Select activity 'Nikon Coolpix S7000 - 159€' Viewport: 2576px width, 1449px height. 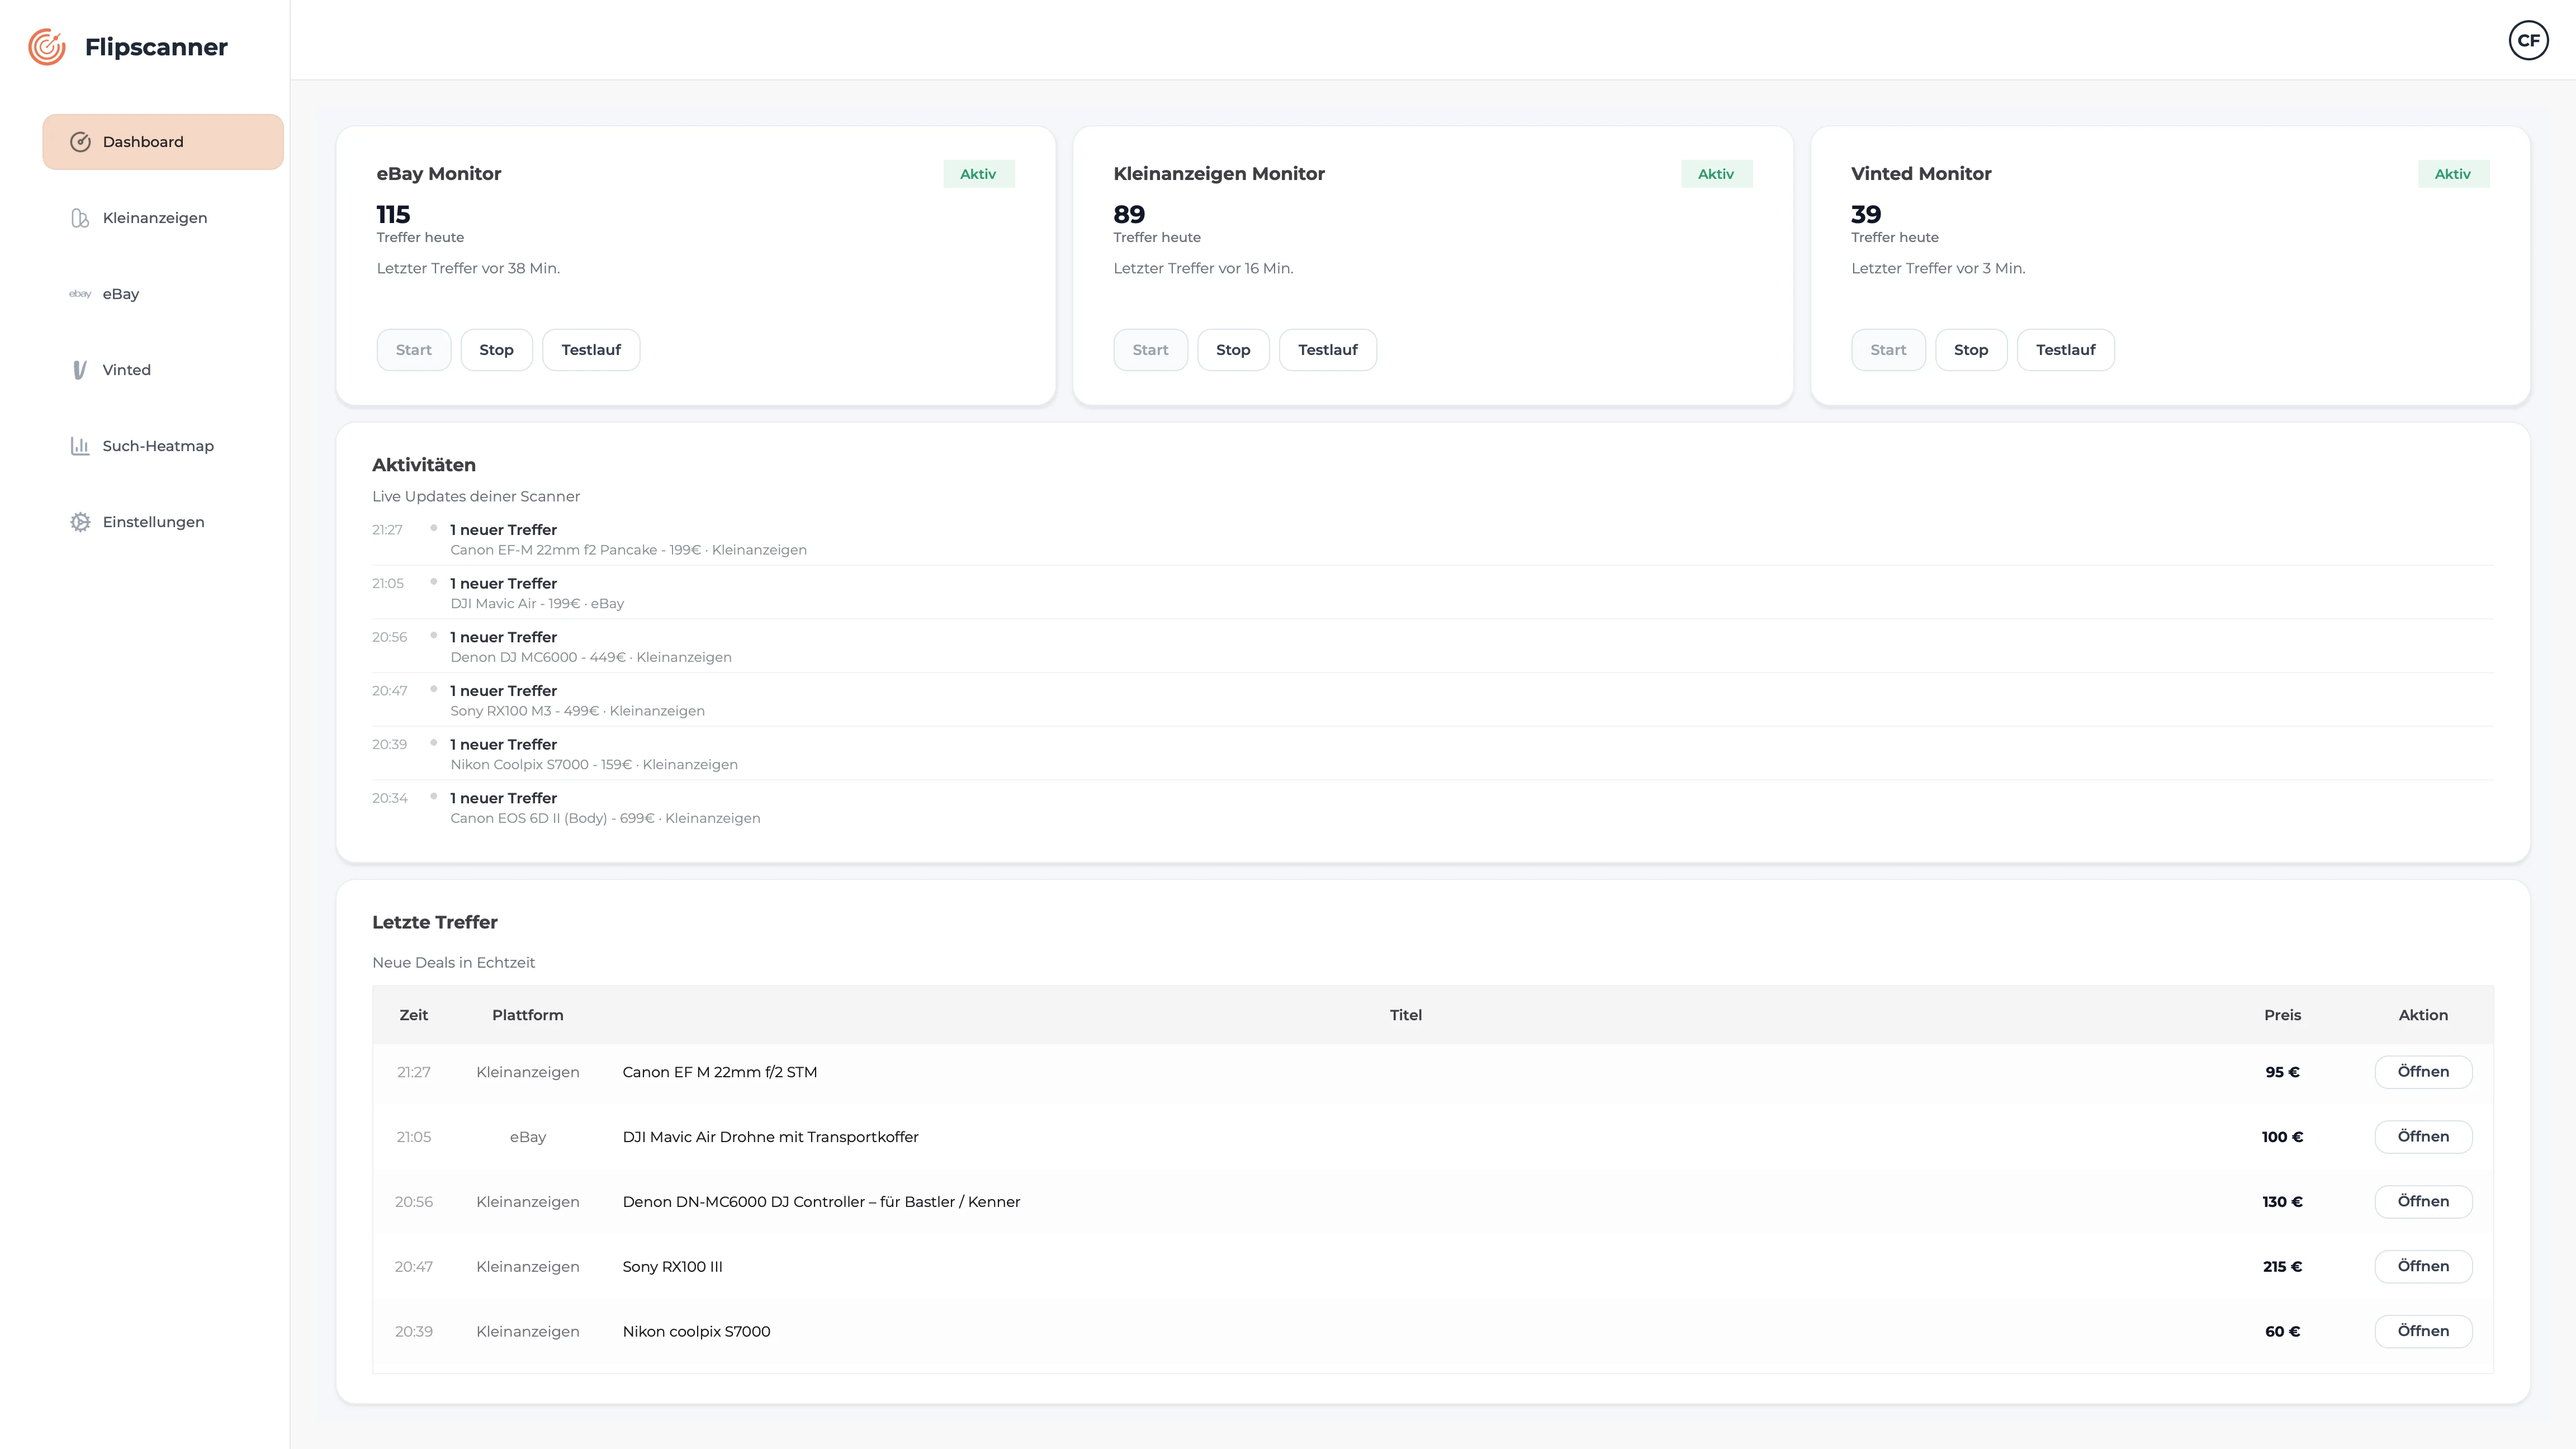click(x=1431, y=754)
